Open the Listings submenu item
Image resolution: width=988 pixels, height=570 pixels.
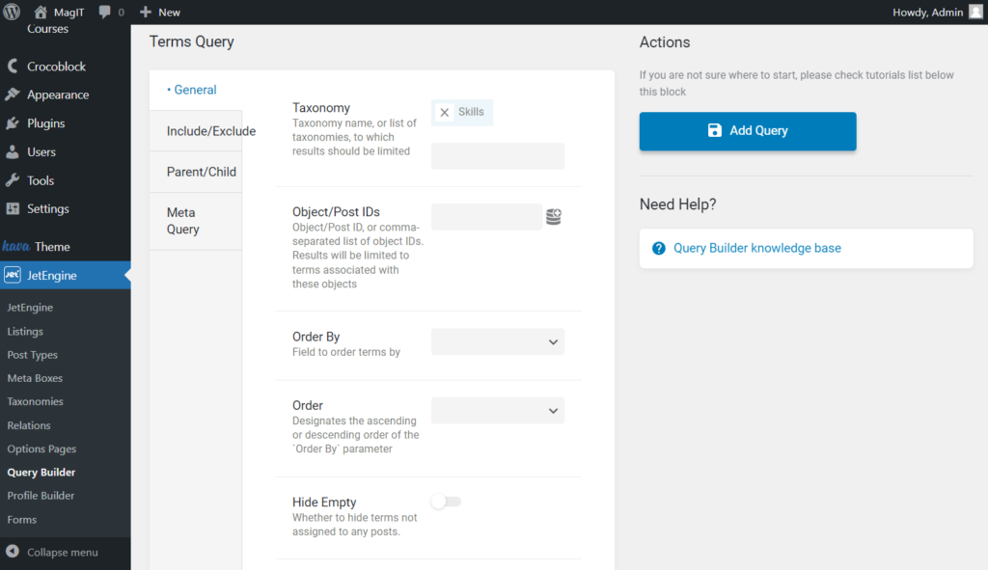(x=25, y=331)
